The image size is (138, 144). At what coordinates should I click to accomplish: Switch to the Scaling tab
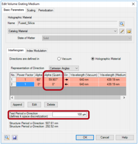pyautogui.click(x=31, y=10)
